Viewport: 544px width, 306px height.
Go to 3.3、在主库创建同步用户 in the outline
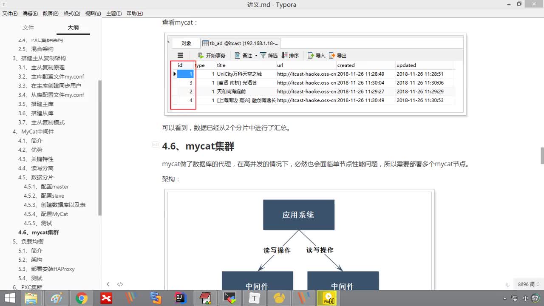click(49, 85)
